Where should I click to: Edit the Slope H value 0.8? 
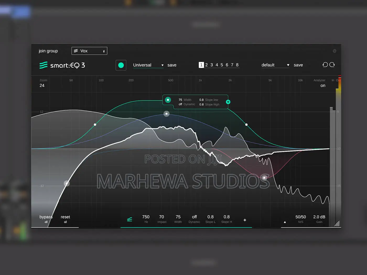point(226,217)
